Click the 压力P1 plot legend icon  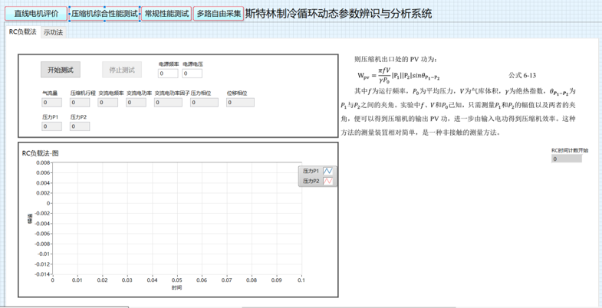[327, 171]
